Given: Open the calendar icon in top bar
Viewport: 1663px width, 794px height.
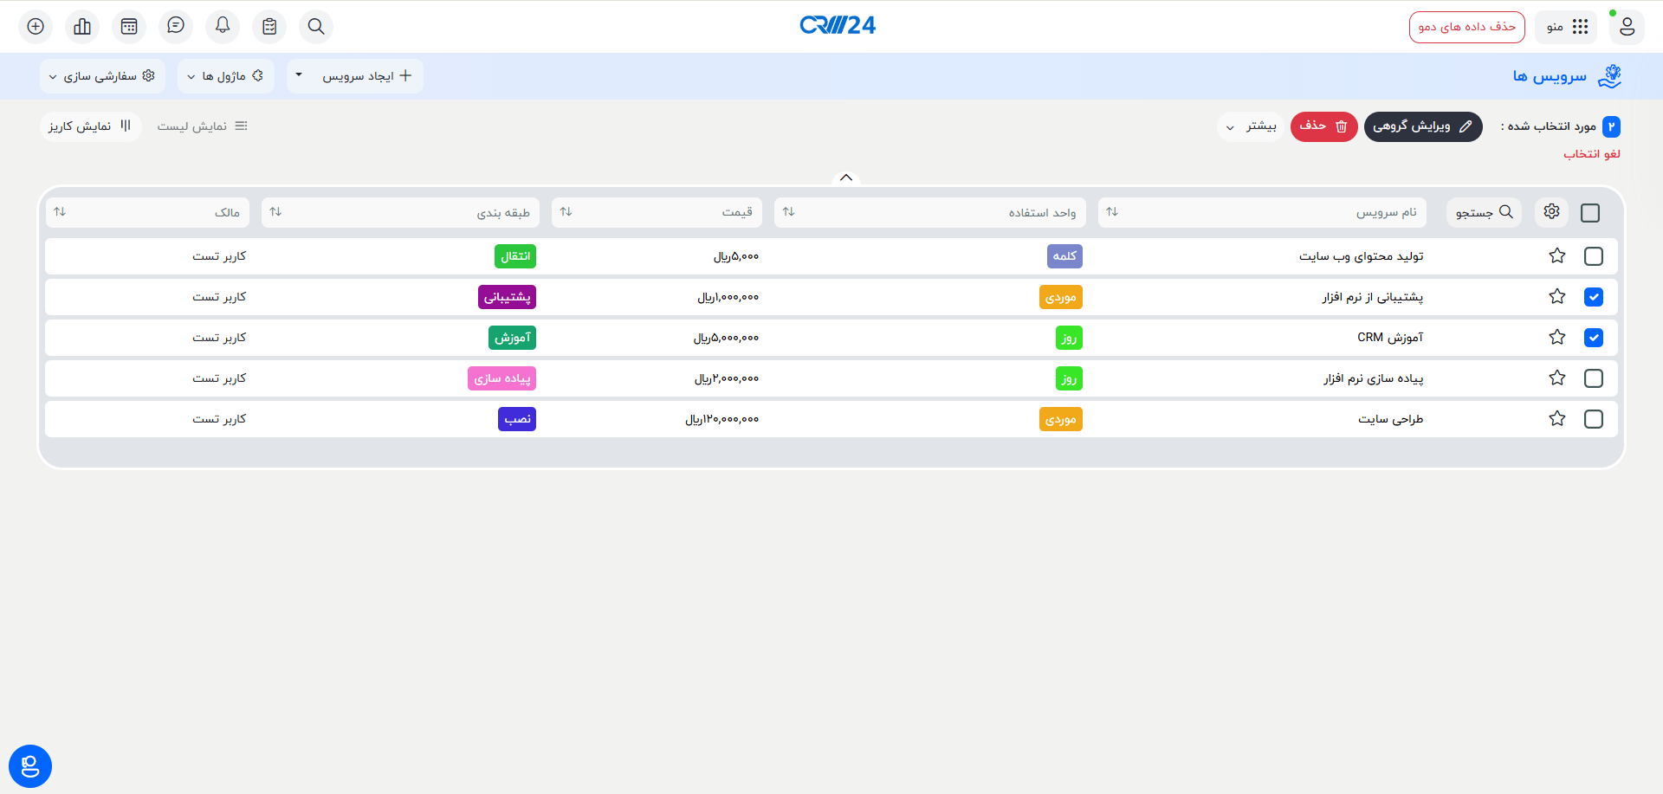Looking at the screenshot, I should tap(129, 27).
